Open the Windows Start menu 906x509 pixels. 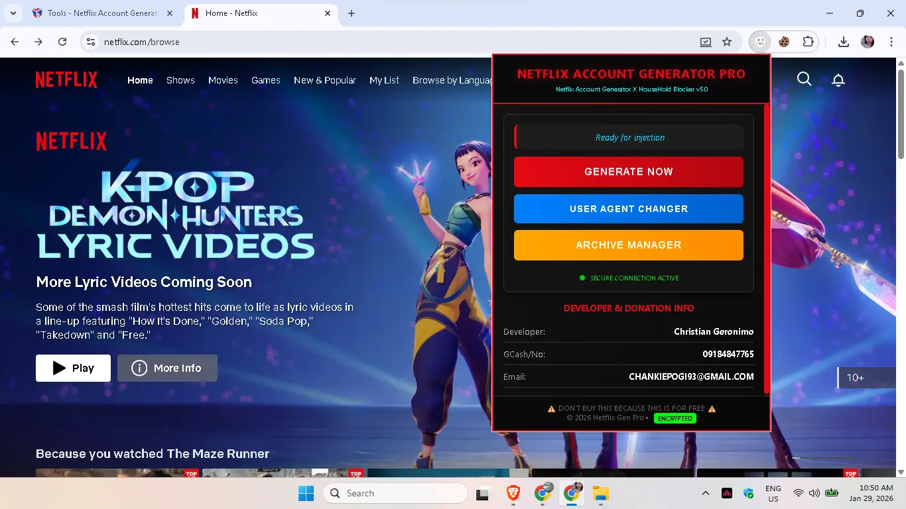(x=306, y=493)
